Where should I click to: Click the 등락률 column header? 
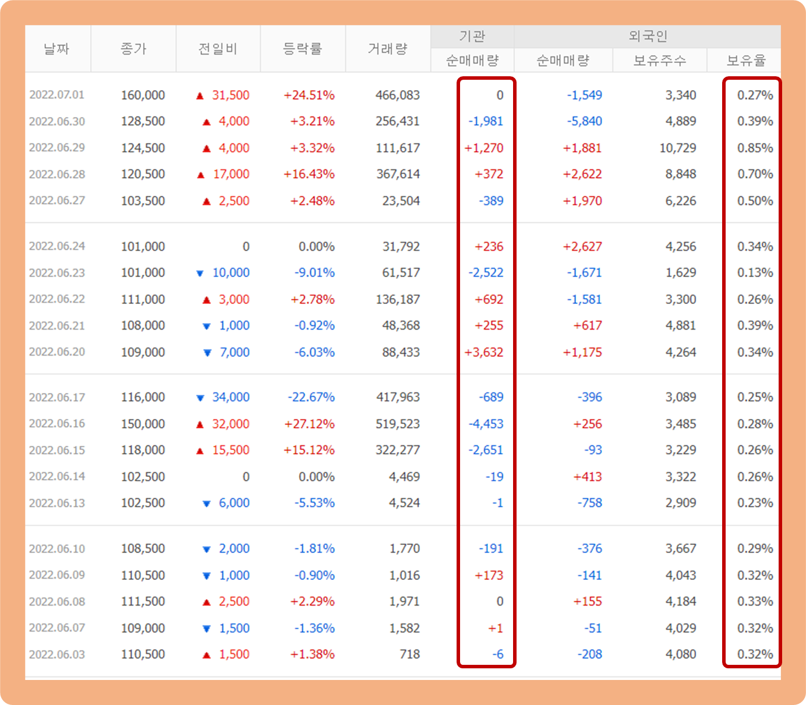tap(303, 49)
